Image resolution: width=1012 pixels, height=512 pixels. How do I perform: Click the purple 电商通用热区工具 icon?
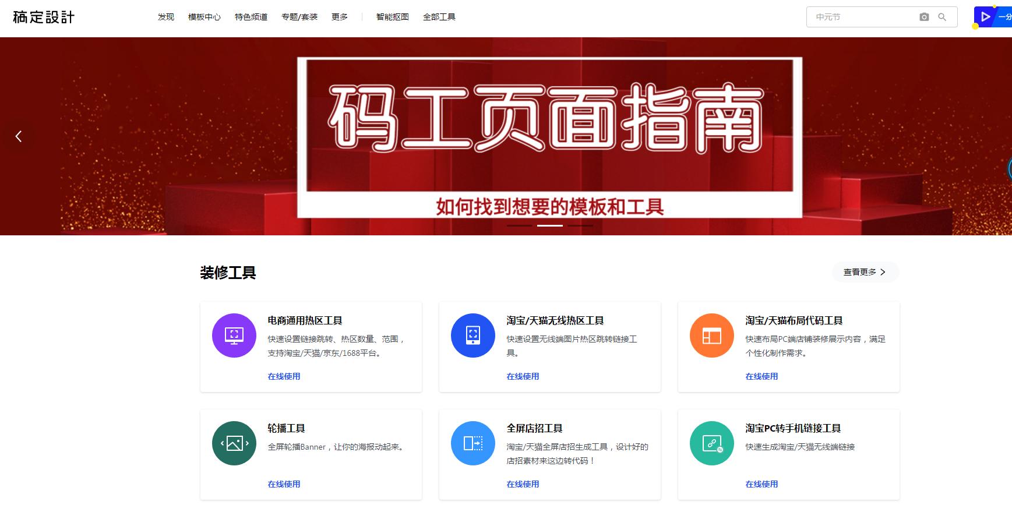coord(234,336)
